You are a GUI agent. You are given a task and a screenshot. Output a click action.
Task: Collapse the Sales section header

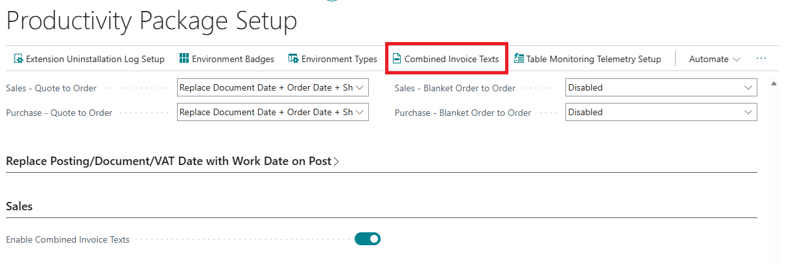coord(19,206)
